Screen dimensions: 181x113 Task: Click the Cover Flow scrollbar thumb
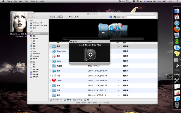pos(88,39)
